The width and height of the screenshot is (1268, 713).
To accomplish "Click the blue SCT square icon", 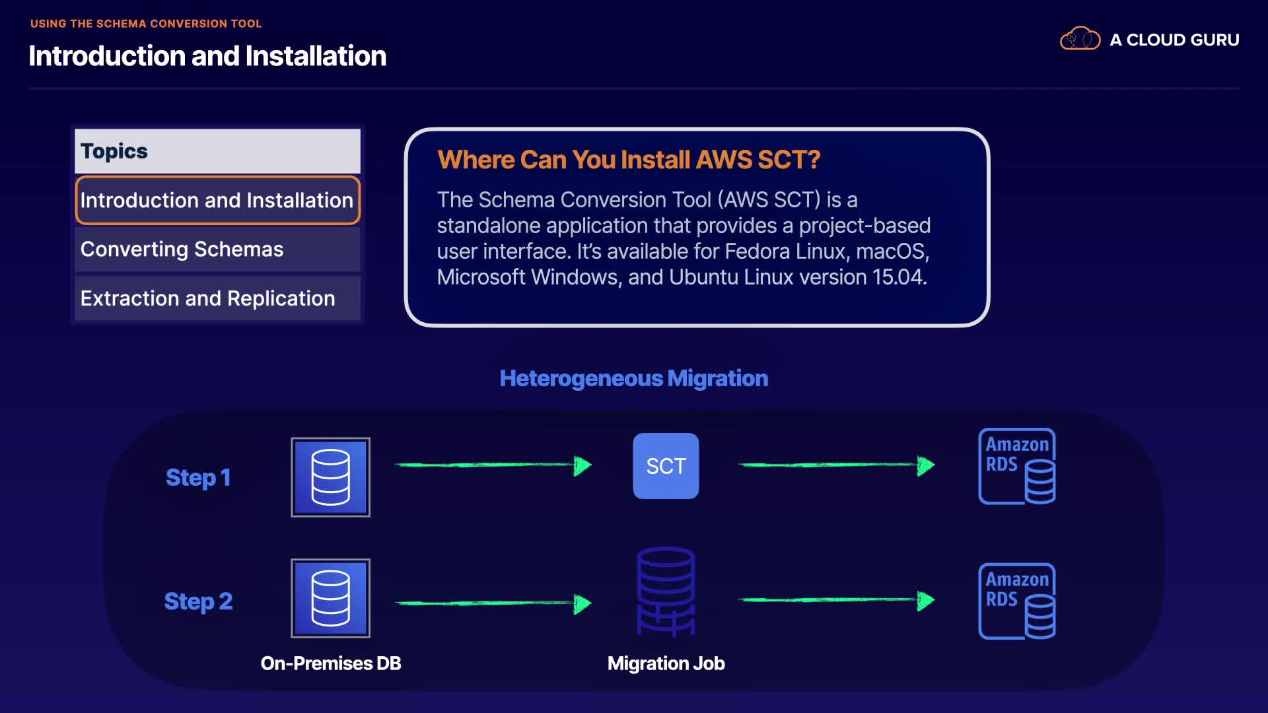I will pyautogui.click(x=666, y=466).
